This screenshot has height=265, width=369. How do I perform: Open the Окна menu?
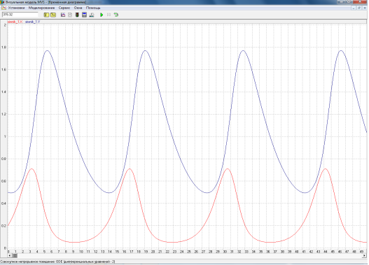[x=78, y=8]
